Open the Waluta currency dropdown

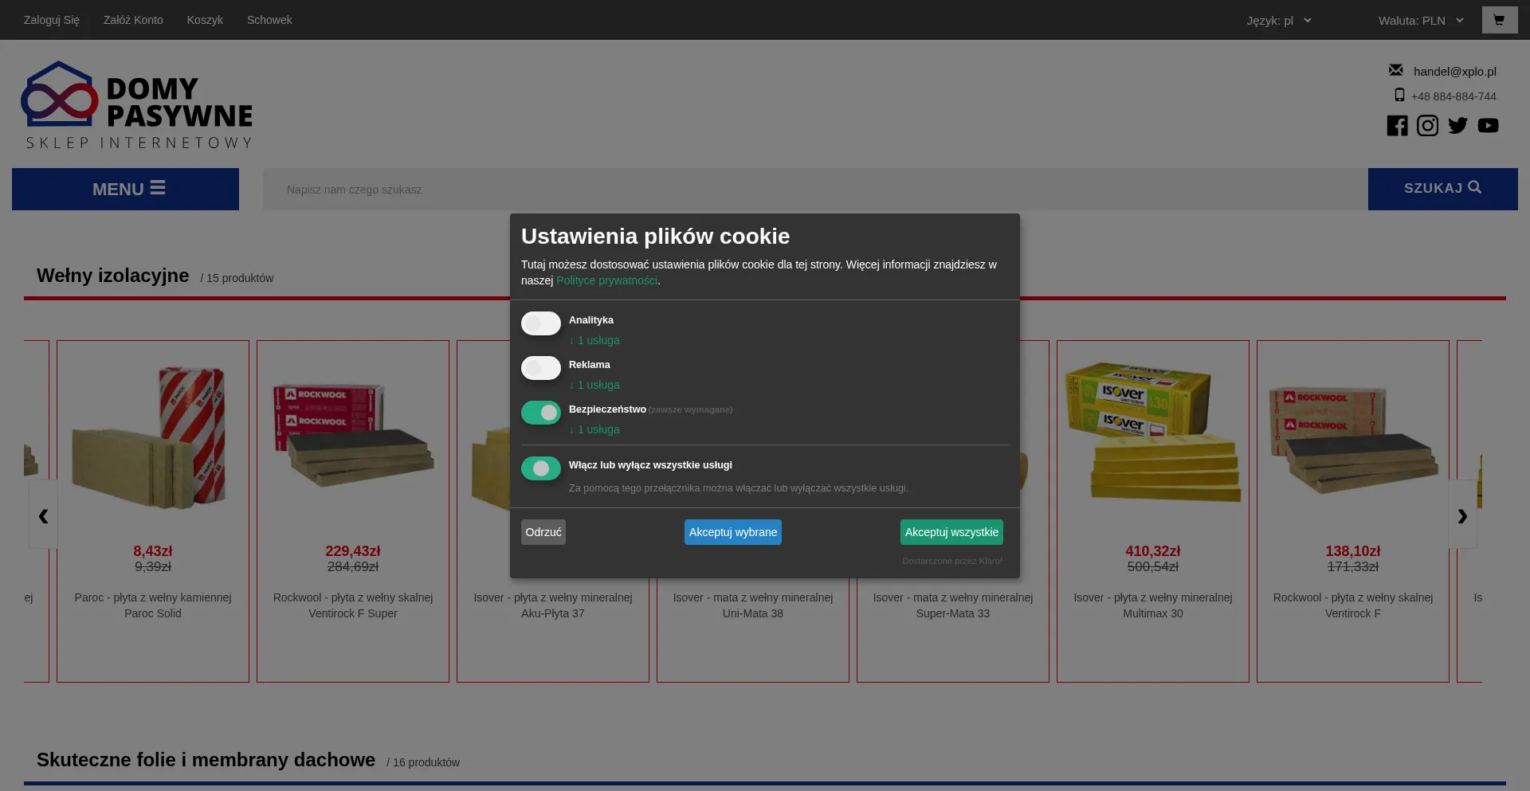[x=1421, y=21]
